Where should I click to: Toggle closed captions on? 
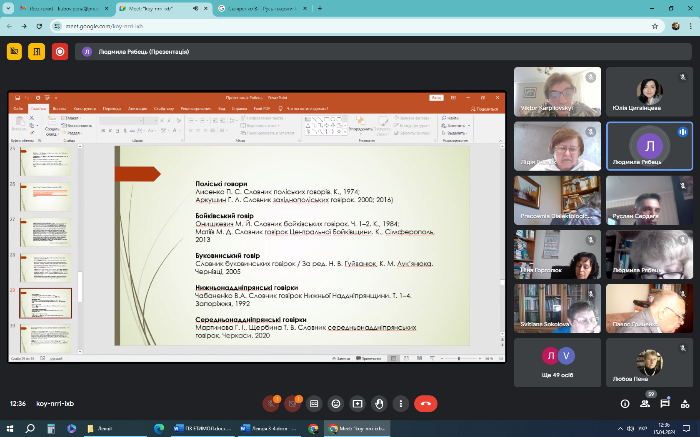point(314,404)
